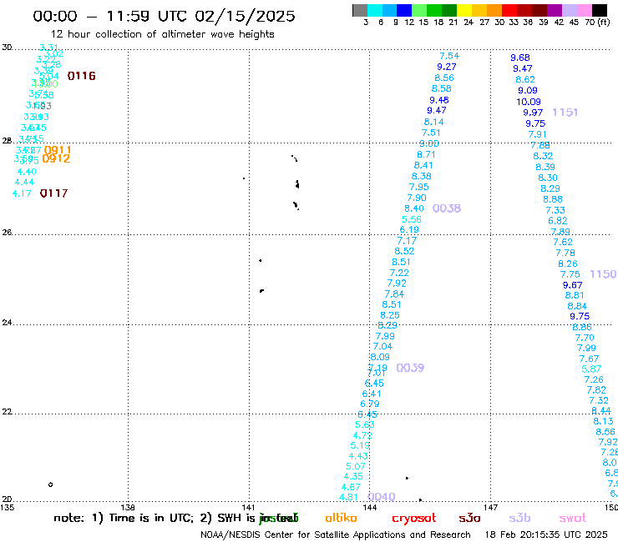Select the wave height reading 9.27
Viewport: 618px width, 542px height.
(447, 67)
